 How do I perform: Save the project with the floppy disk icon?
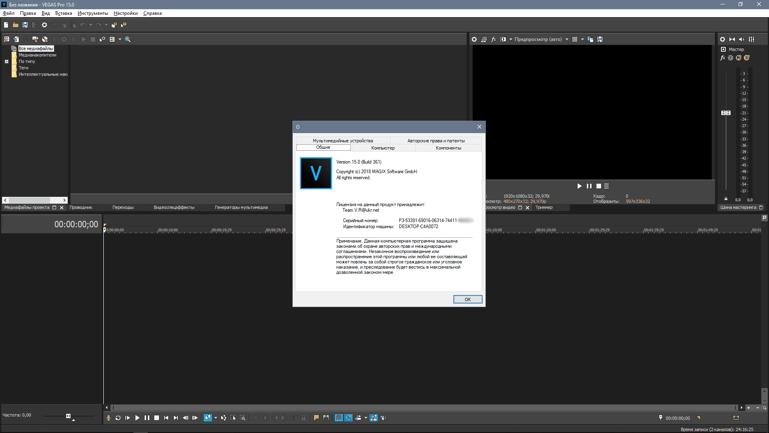pos(25,25)
